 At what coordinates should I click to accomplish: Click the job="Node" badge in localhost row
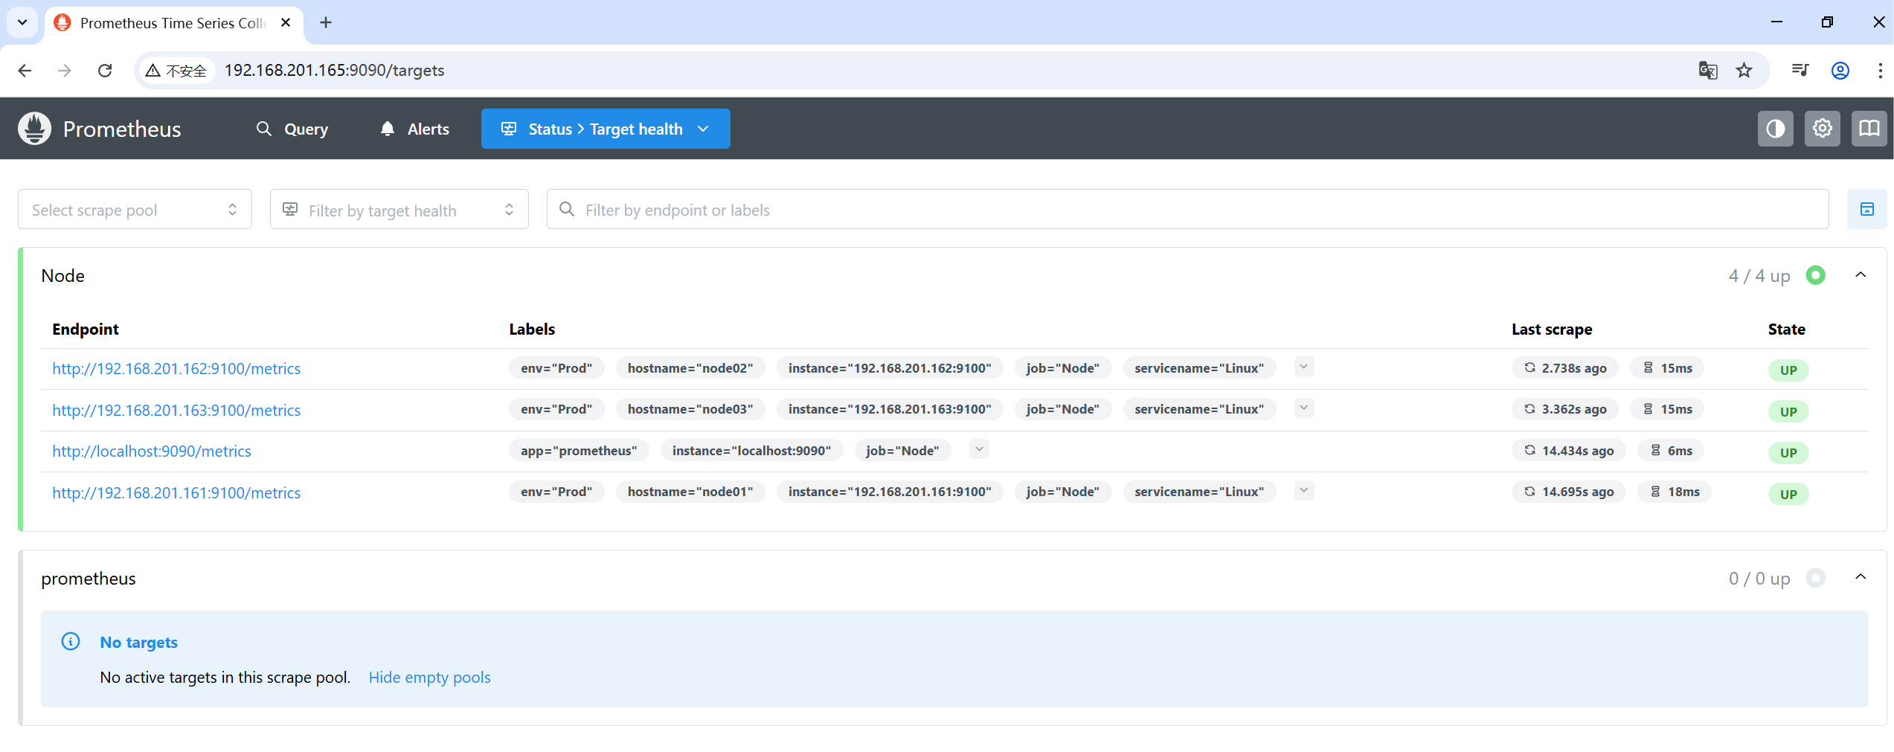pyautogui.click(x=902, y=451)
